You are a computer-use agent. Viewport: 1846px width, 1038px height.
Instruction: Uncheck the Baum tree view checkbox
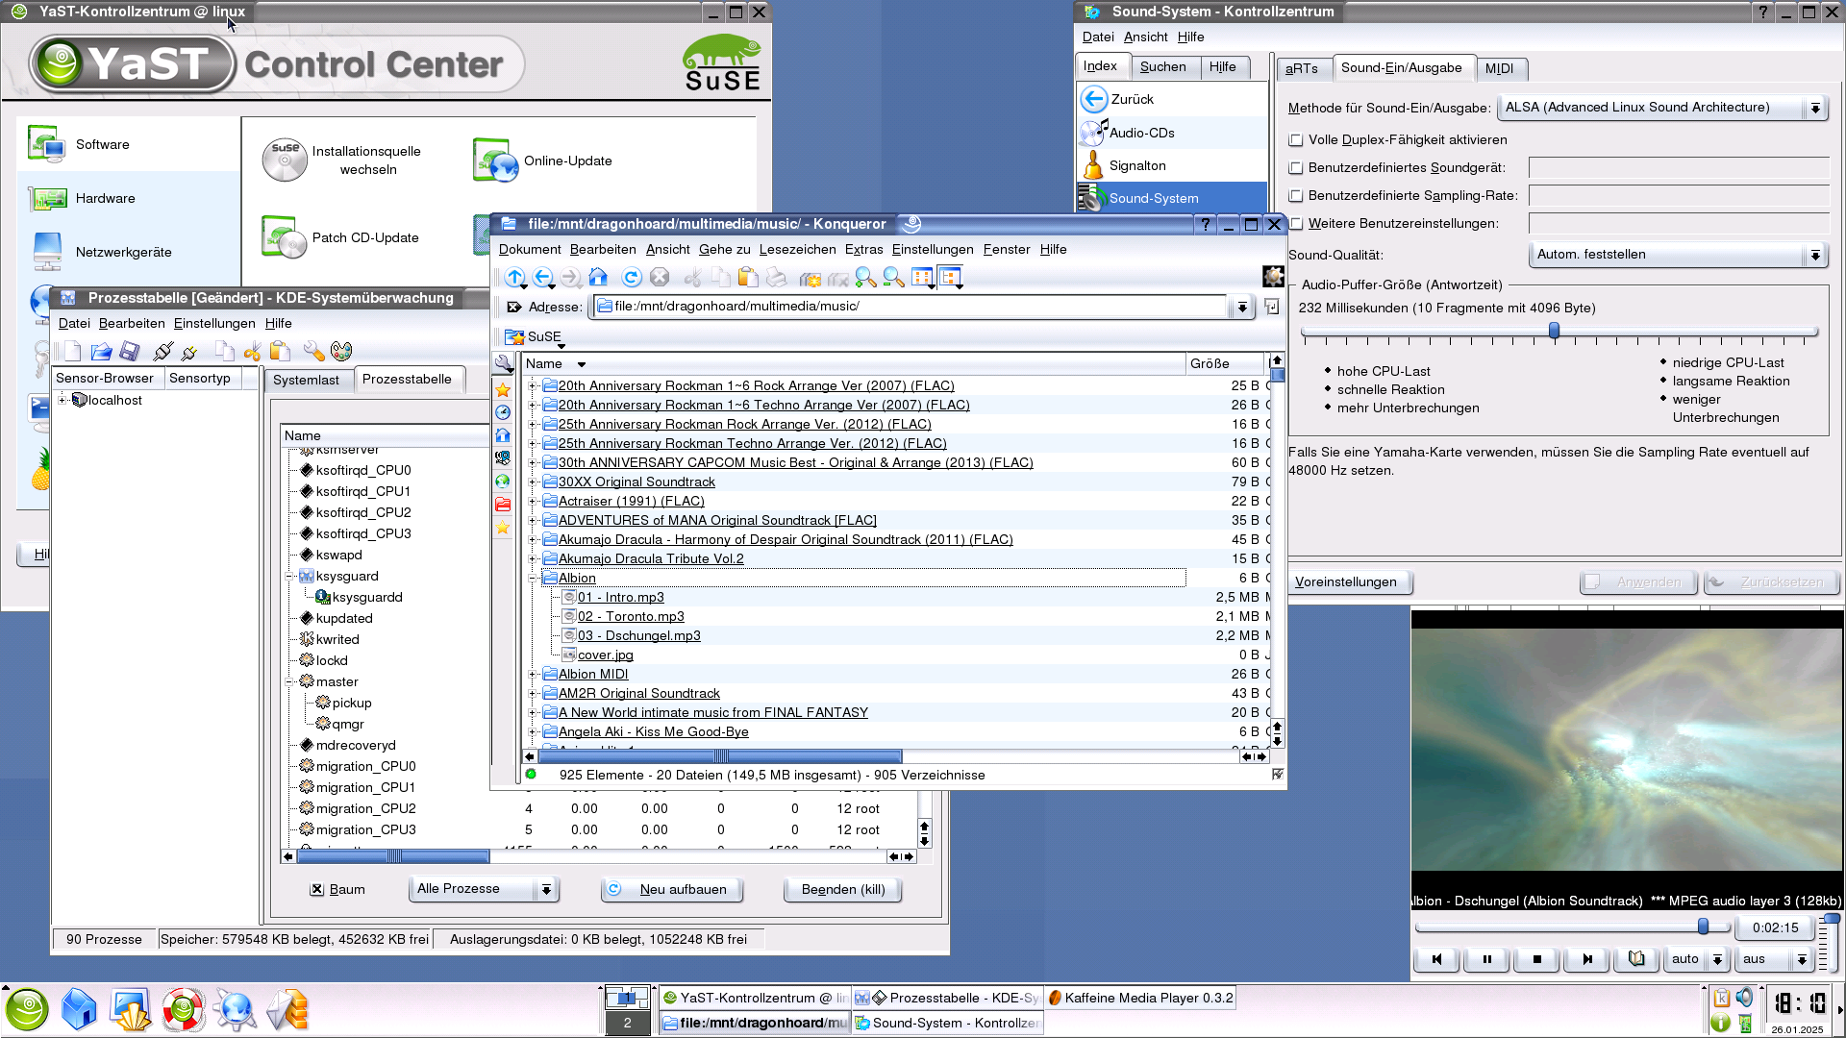point(316,890)
